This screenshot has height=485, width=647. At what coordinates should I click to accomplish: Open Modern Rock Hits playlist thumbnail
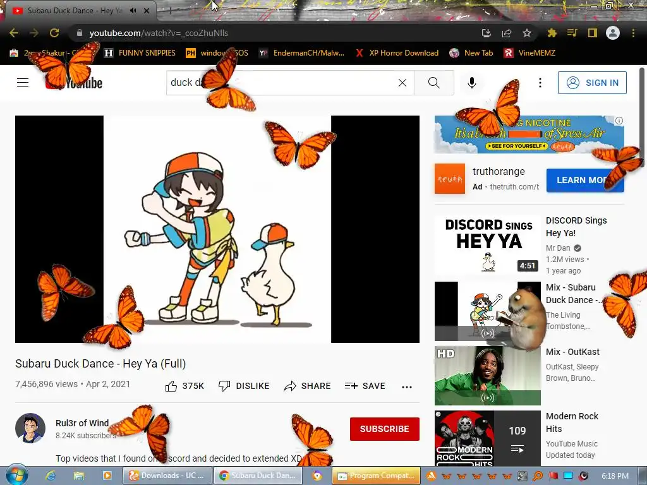pyautogui.click(x=487, y=438)
